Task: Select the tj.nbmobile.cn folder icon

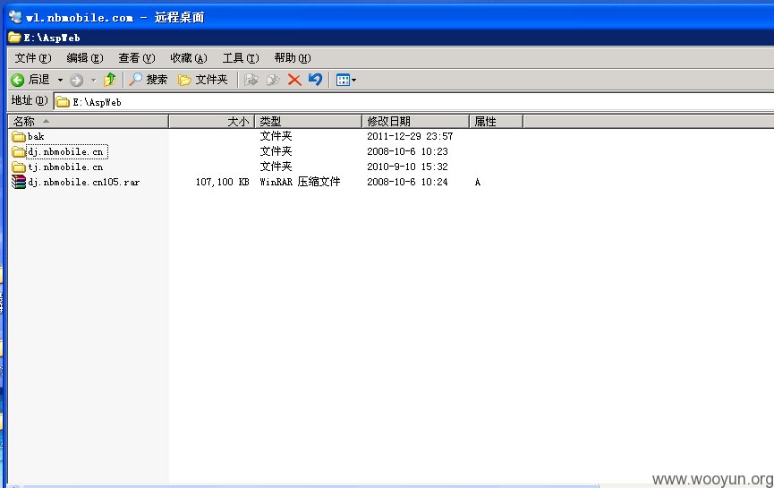Action: [x=19, y=167]
